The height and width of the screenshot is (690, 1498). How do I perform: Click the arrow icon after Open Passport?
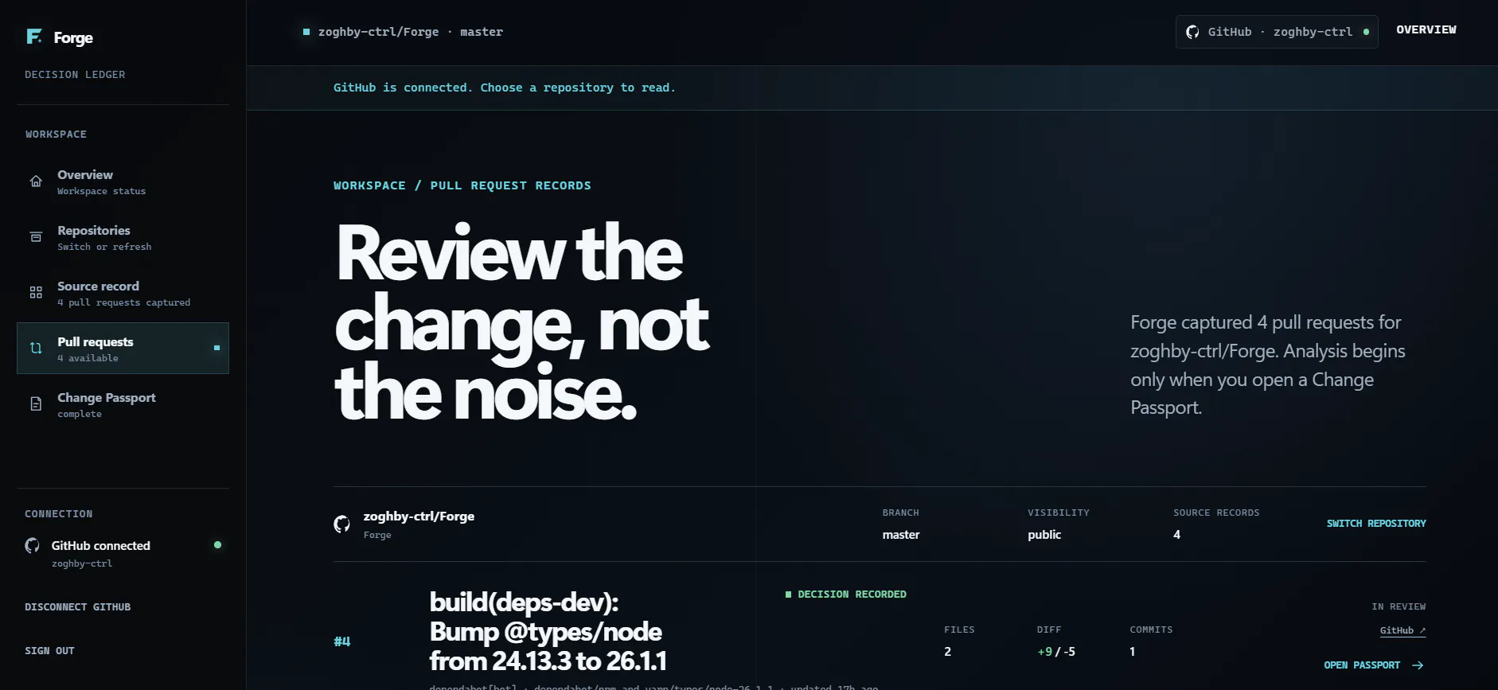click(1418, 665)
